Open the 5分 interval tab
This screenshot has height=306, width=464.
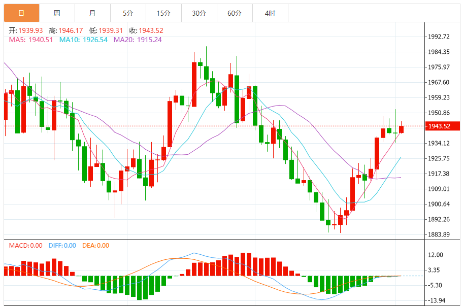coord(128,13)
